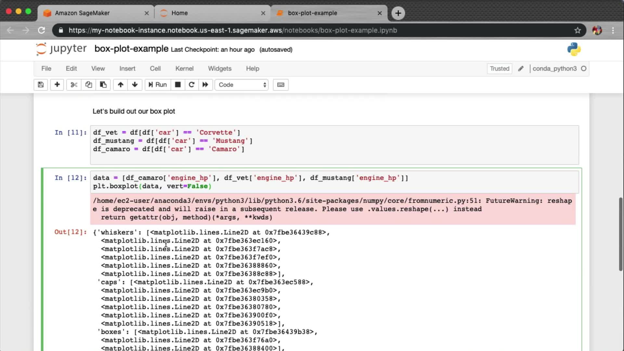This screenshot has height=351, width=624.
Task: Bookmark this page with the star icon
Action: (577, 30)
